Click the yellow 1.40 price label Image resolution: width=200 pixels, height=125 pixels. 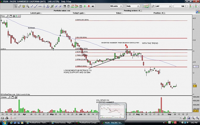195,86
